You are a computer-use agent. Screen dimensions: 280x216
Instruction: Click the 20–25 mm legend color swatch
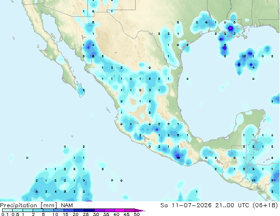79,210
